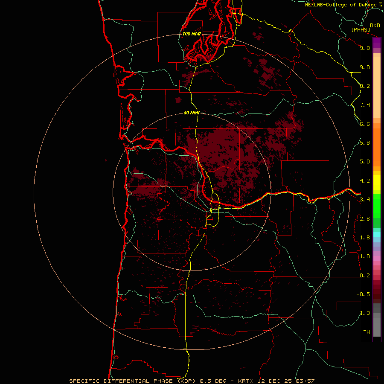384x384 pixels.
Task: Click the 3.4 scale value
Action: coord(365,200)
